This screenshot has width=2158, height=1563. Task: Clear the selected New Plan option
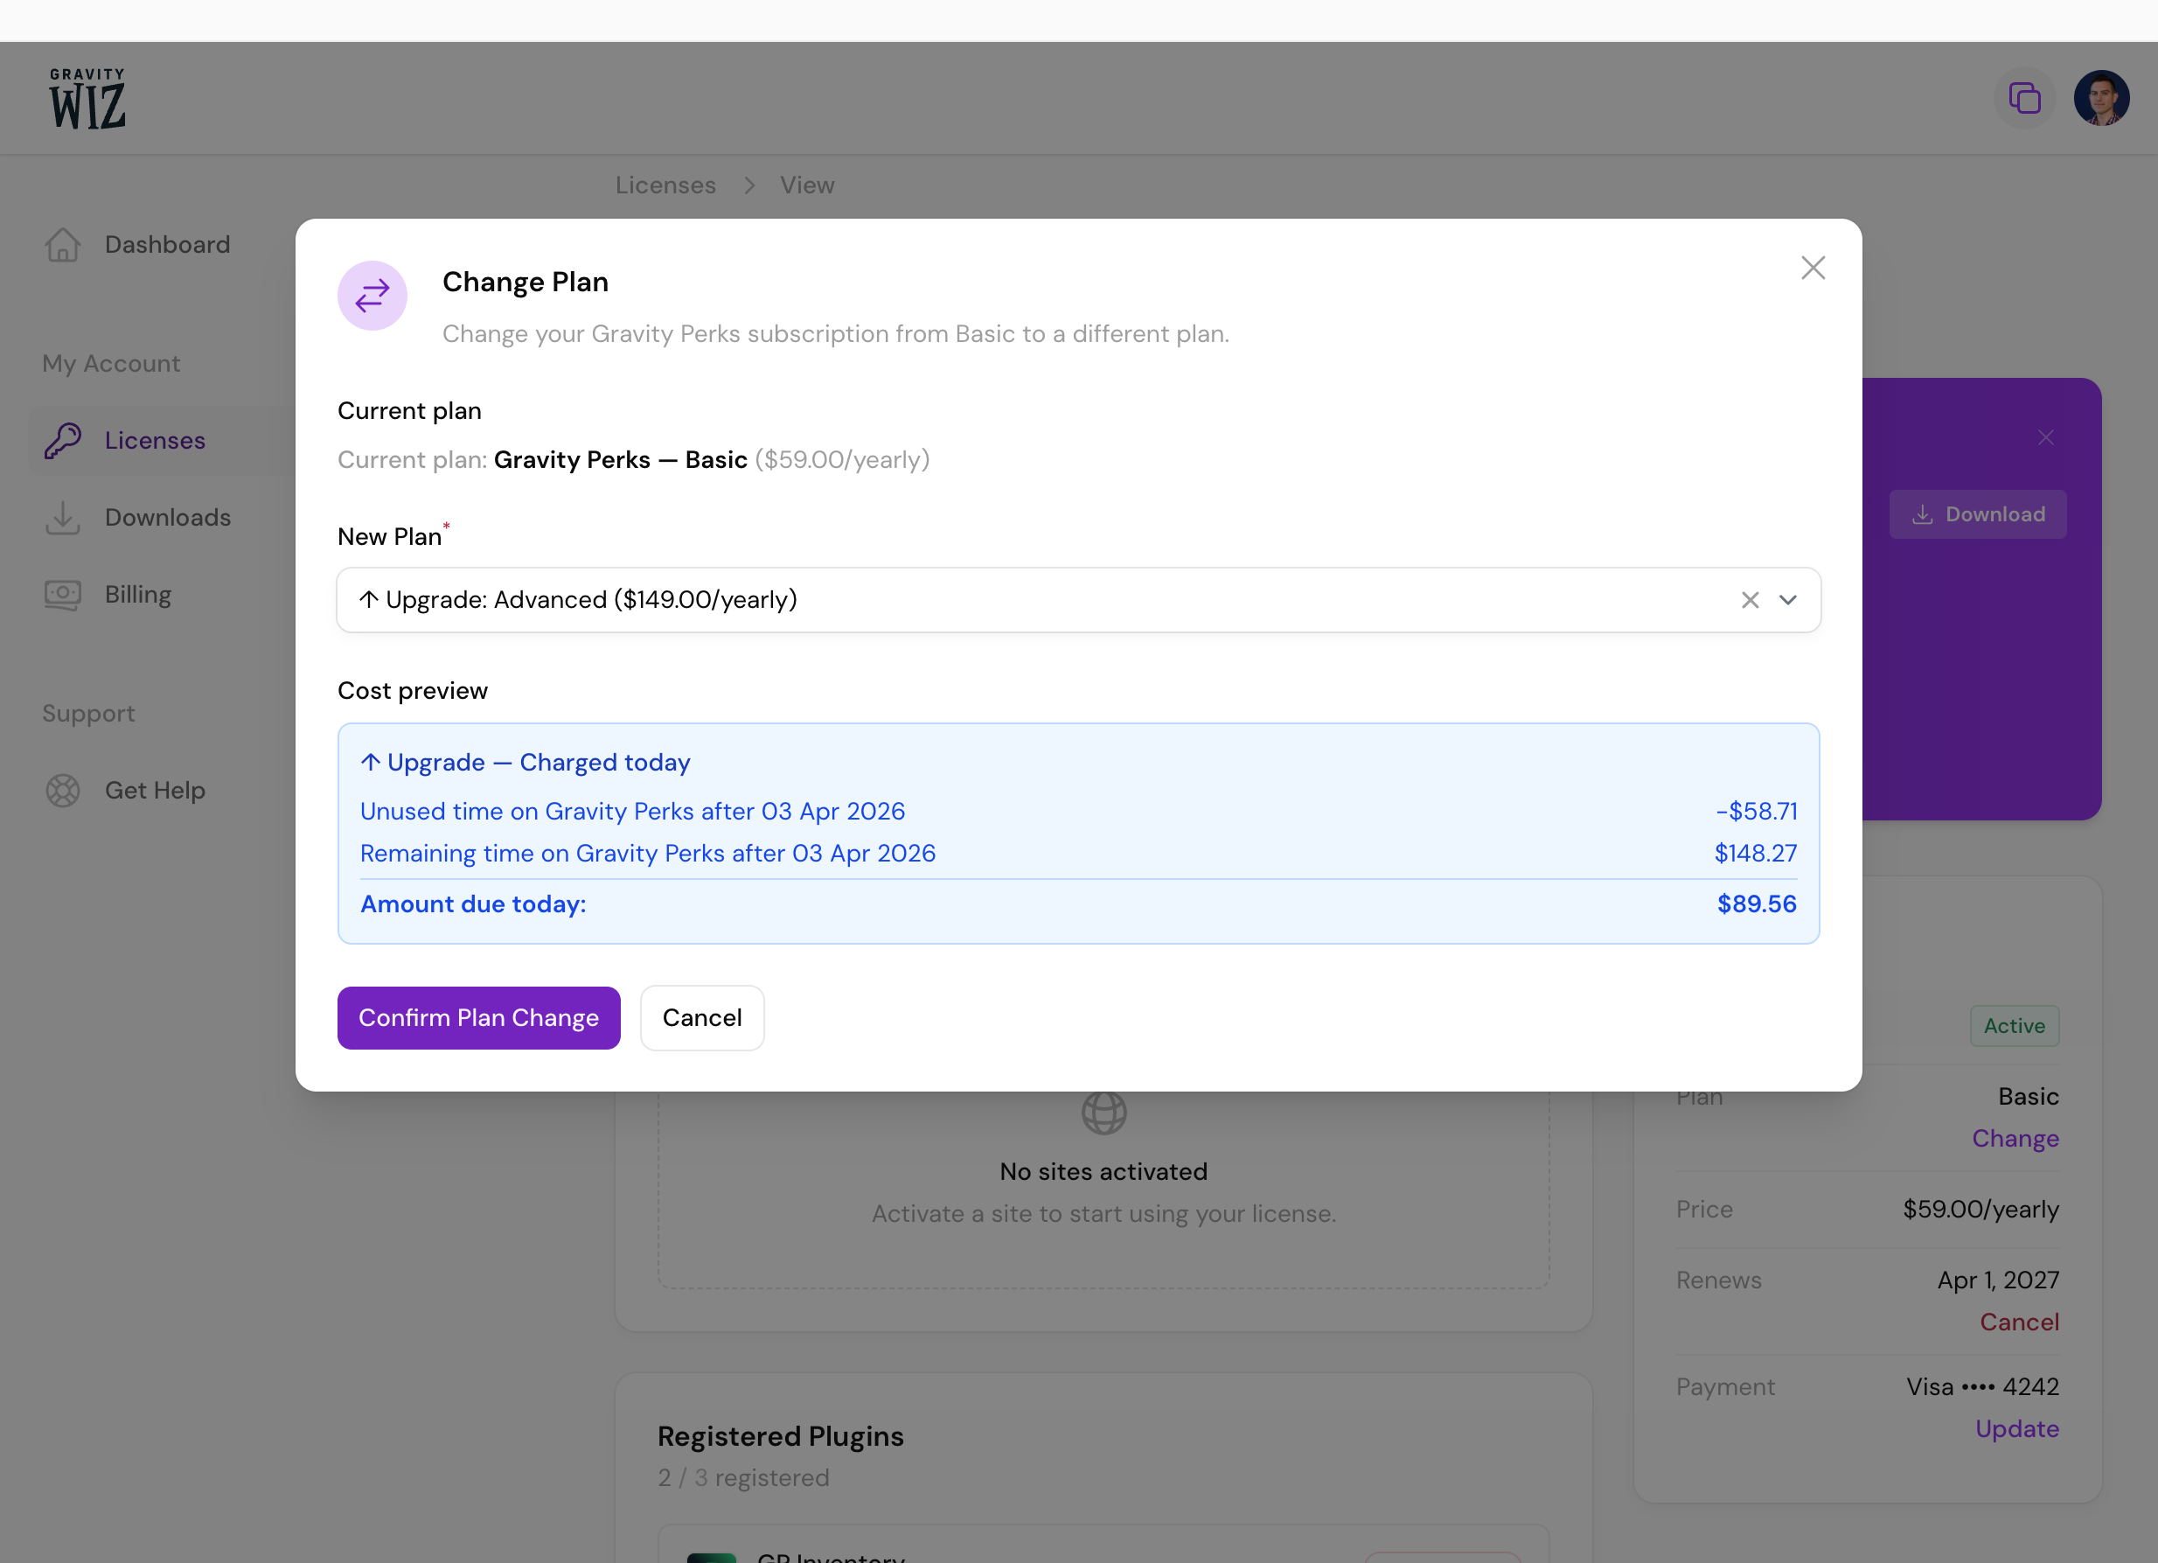[1750, 600]
